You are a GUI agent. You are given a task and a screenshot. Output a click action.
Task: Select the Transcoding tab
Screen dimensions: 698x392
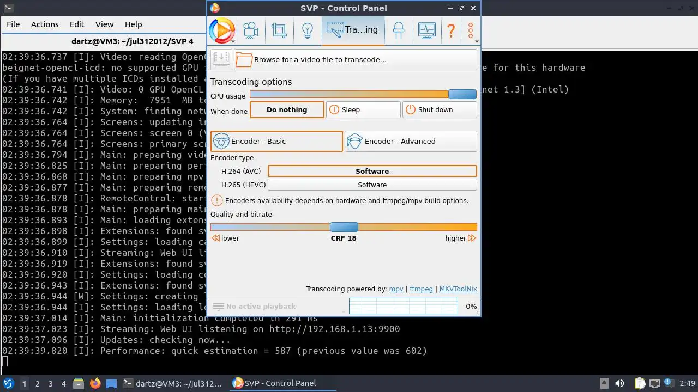pos(353,30)
